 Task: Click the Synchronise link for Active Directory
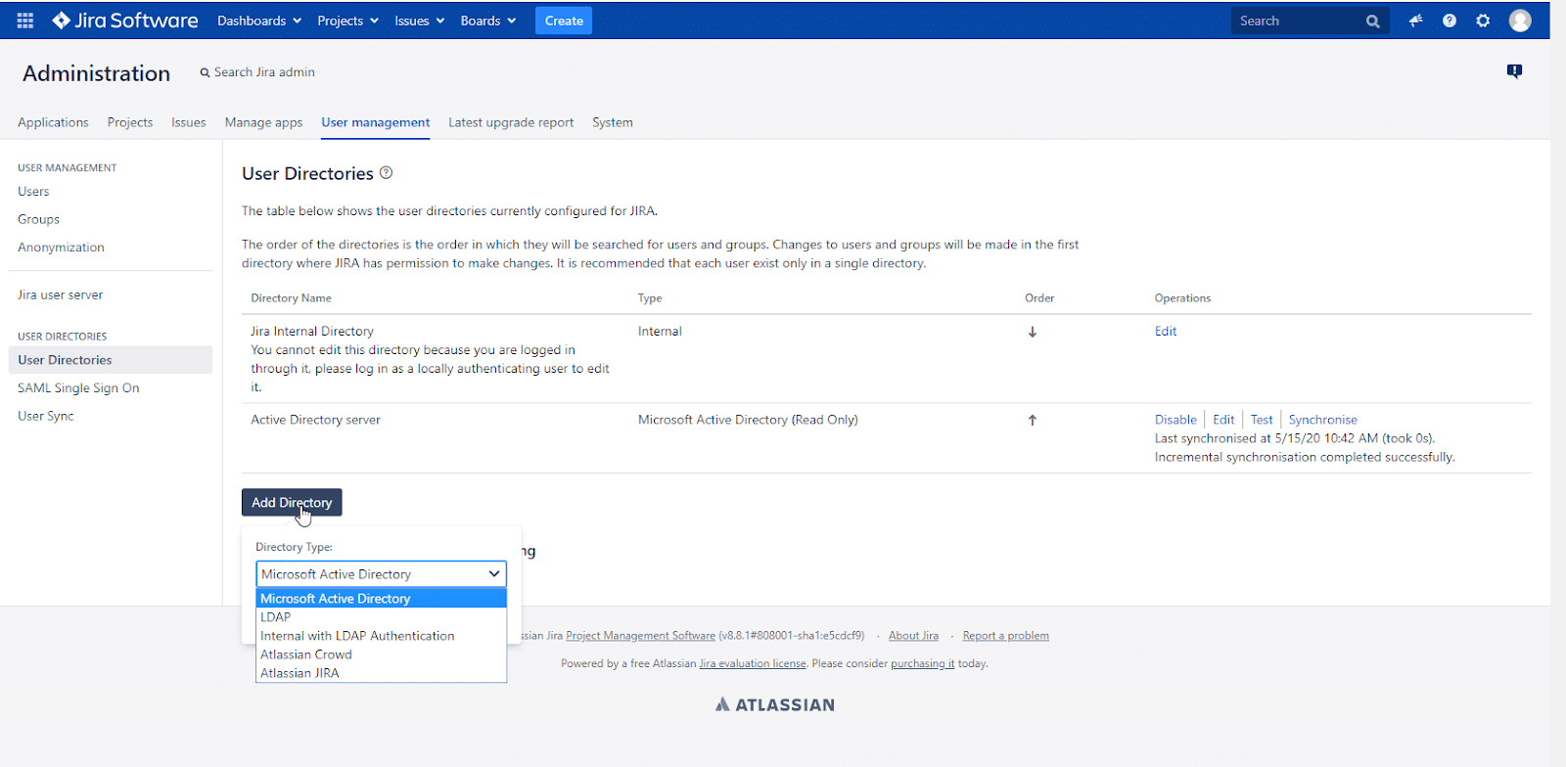point(1322,420)
